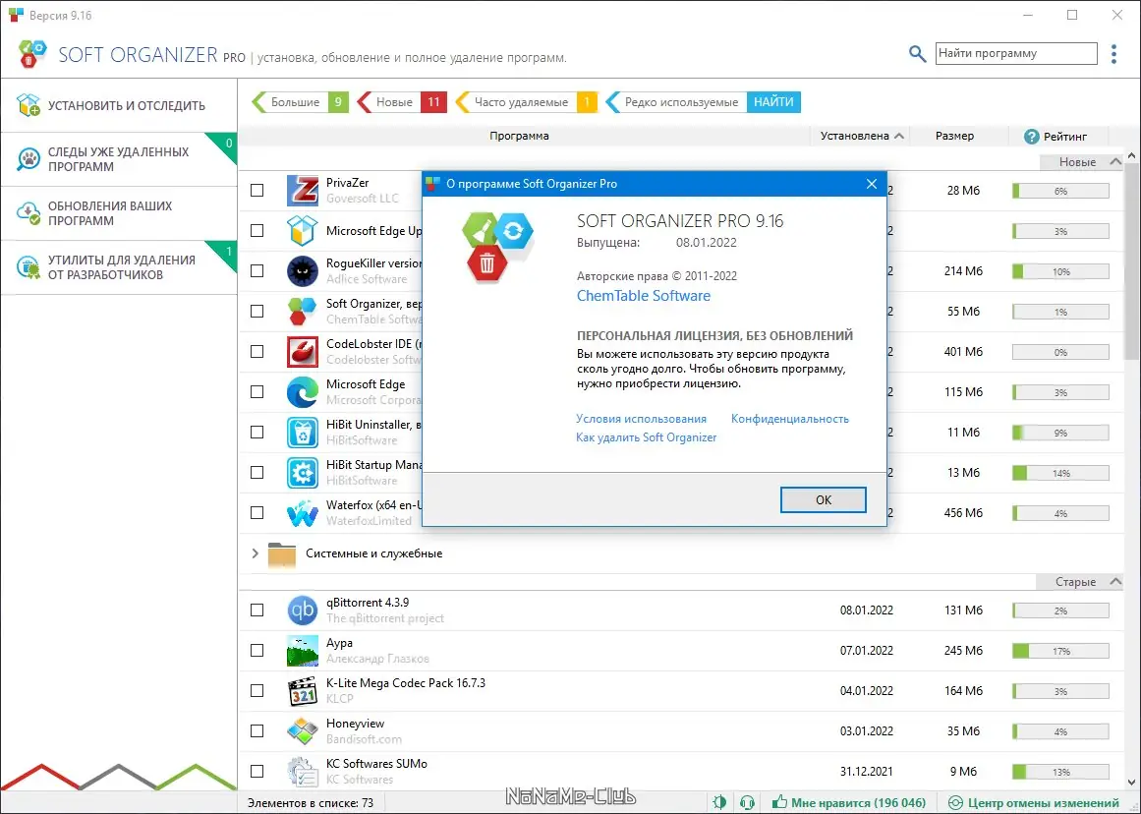Click the Аура program icon
The image size is (1141, 814).
pos(302,651)
